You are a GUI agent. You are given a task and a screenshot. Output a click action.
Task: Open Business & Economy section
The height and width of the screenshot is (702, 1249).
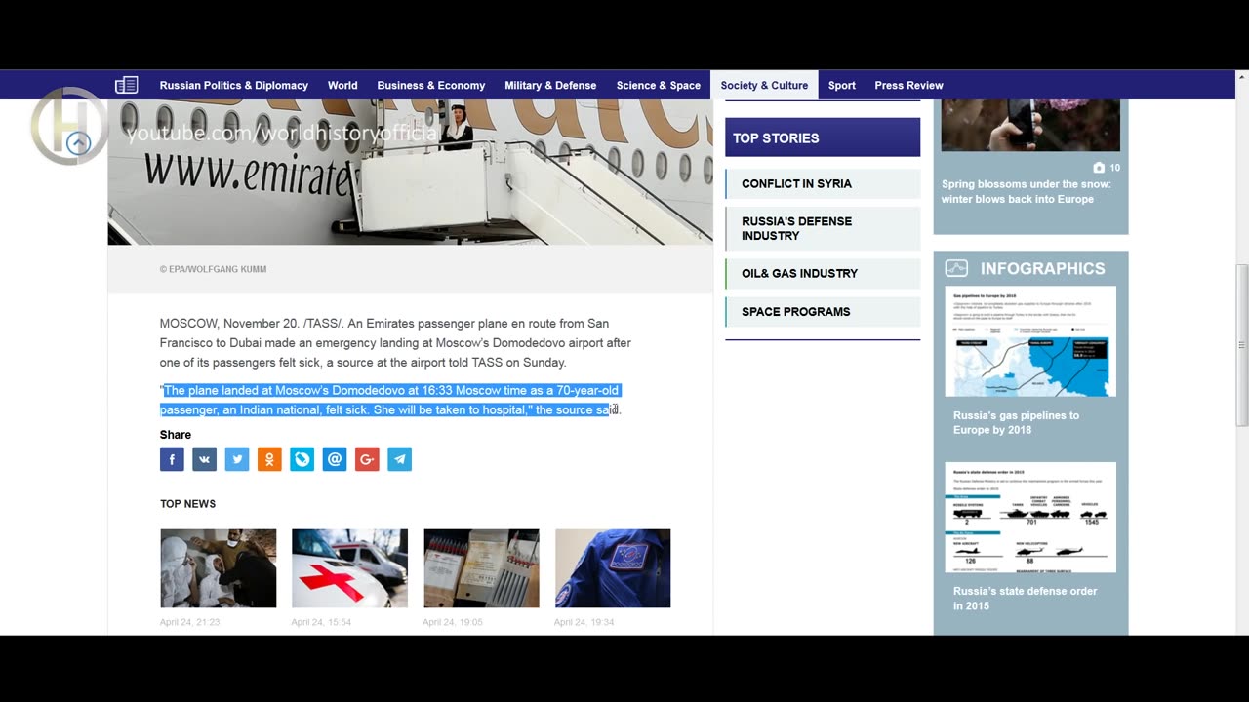coord(430,85)
